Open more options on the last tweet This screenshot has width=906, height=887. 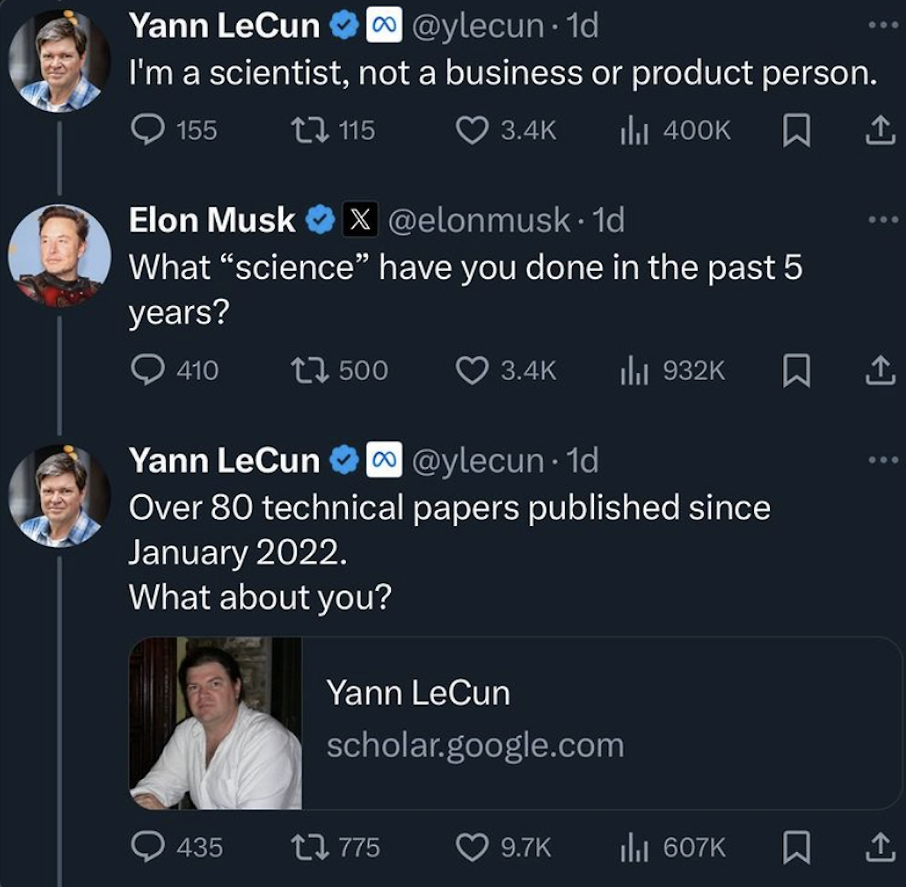point(883,460)
